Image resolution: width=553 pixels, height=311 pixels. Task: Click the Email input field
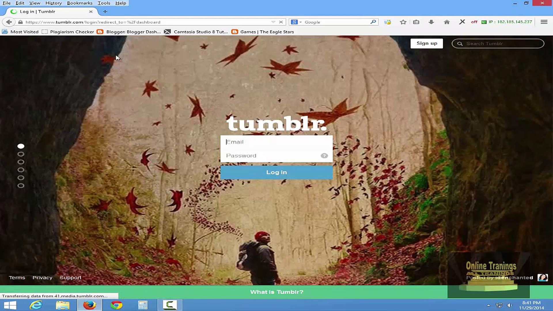[276, 142]
